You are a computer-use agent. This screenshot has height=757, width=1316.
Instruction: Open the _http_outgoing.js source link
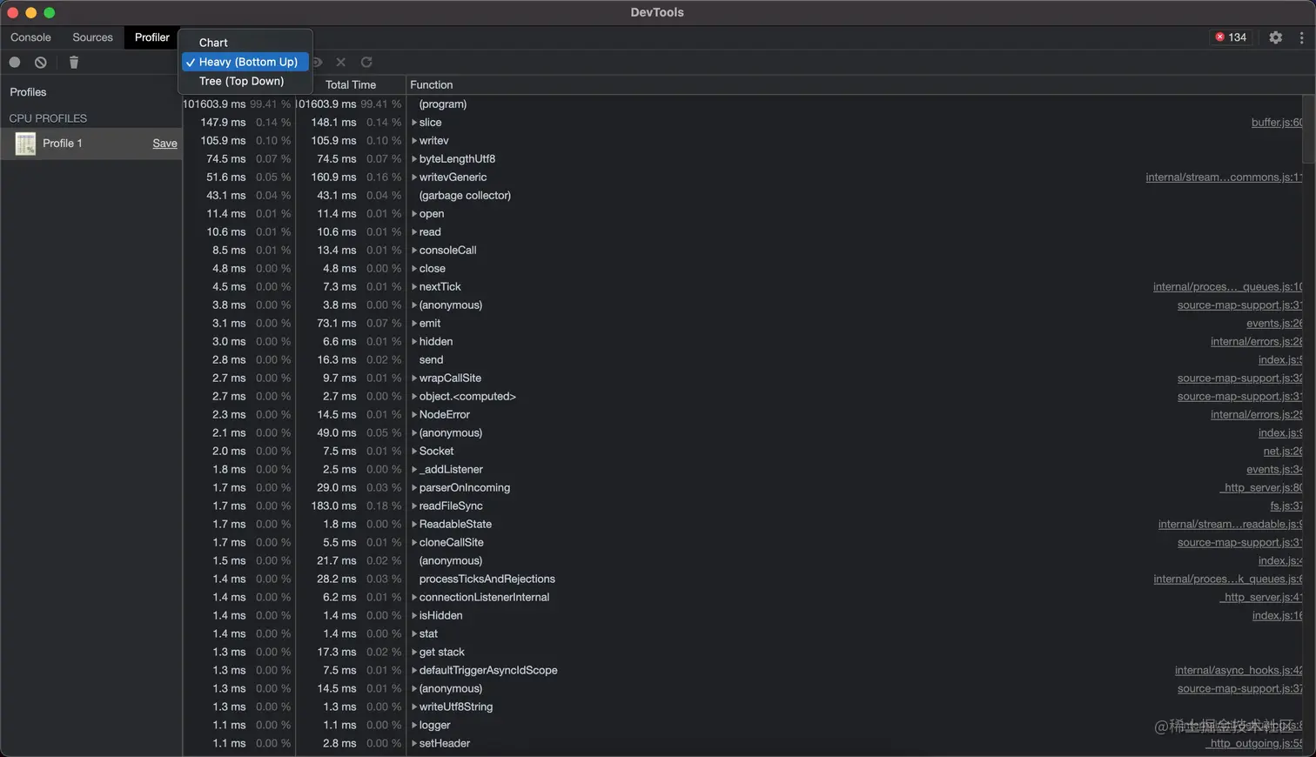[x=1254, y=744]
